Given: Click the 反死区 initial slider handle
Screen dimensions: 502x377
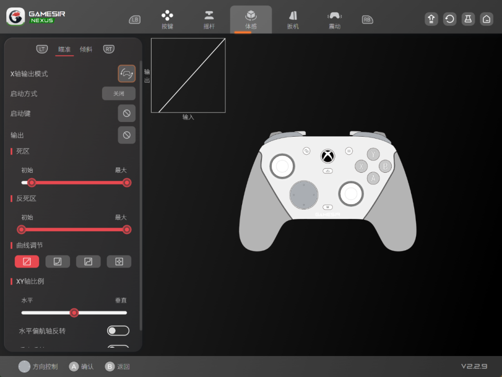Looking at the screenshot, I should [x=21, y=229].
